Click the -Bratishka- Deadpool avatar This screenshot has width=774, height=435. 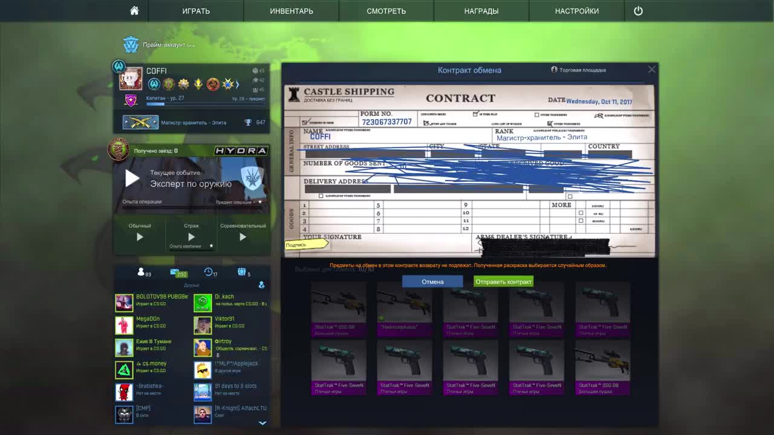click(x=124, y=392)
